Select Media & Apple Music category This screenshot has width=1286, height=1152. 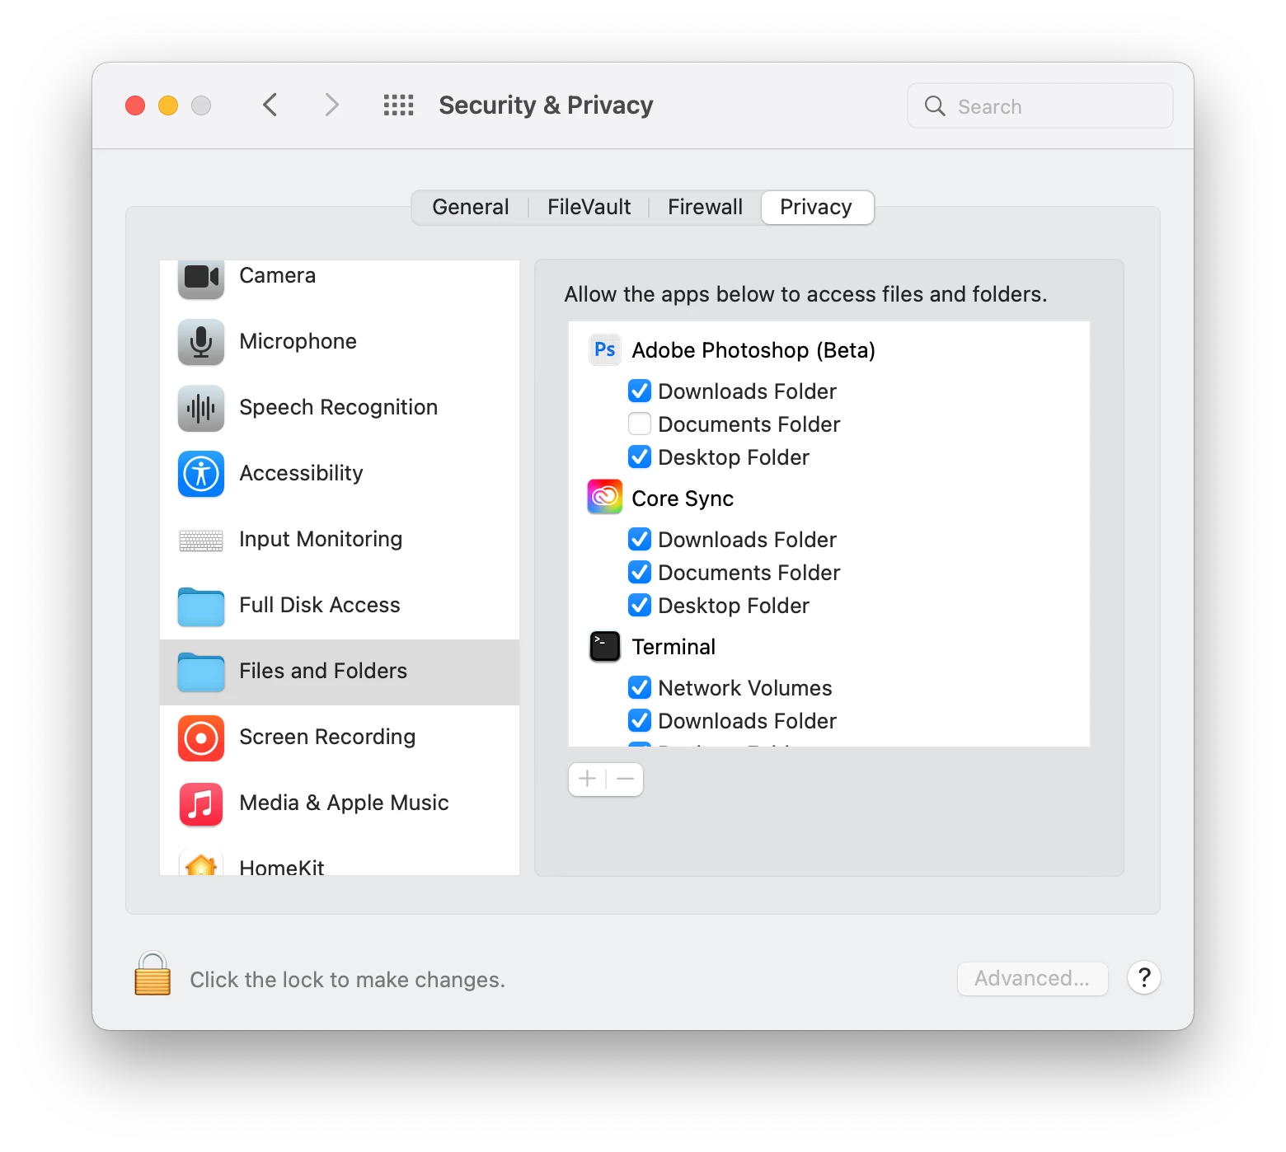(340, 803)
